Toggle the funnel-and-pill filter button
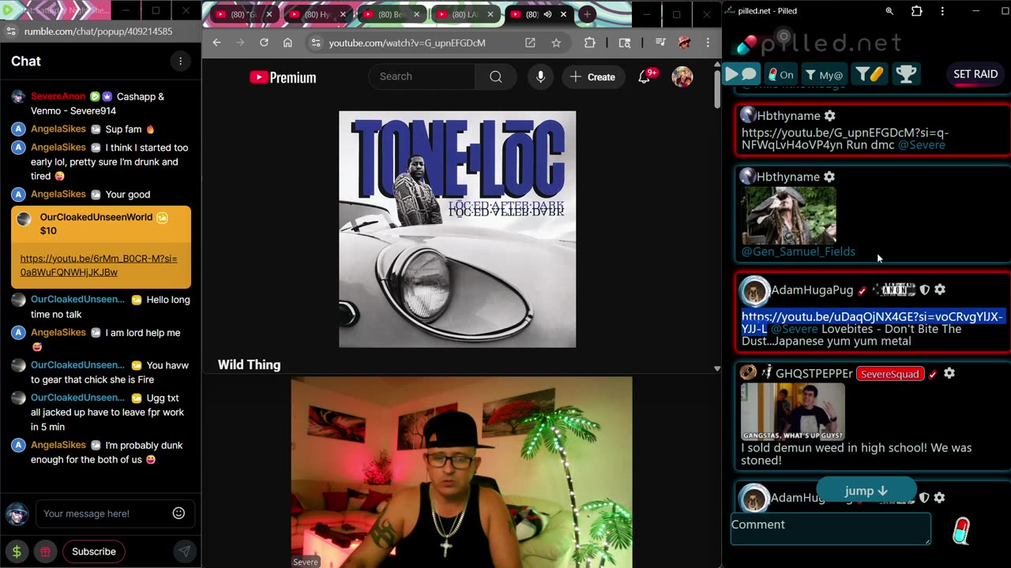This screenshot has width=1011, height=568. tap(869, 74)
